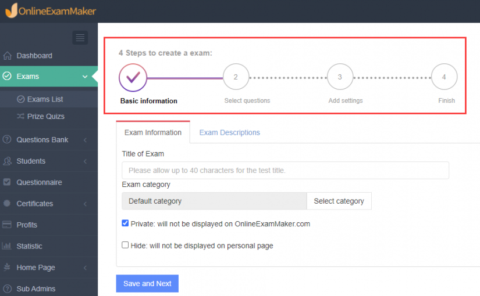Click the Profits card icon

tap(8, 225)
